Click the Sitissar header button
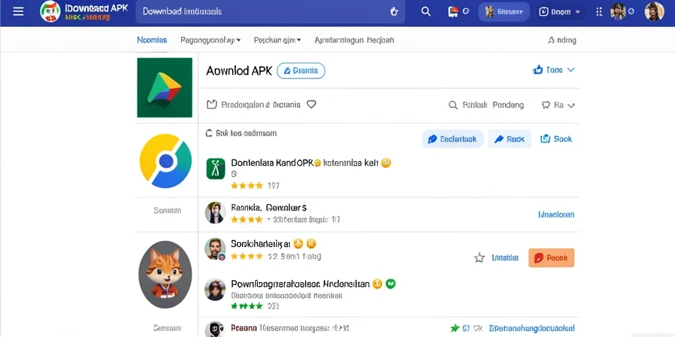This screenshot has width=675, height=337. [504, 12]
